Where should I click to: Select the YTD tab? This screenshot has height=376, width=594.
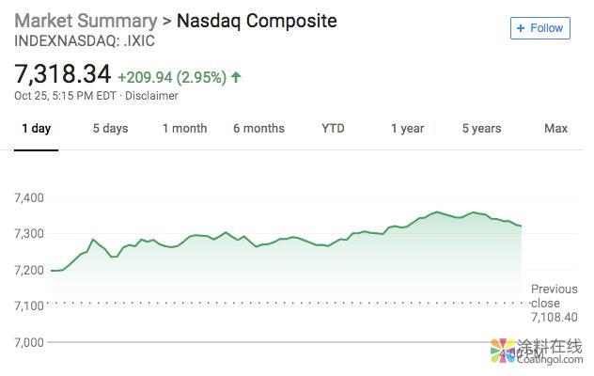pyautogui.click(x=333, y=129)
